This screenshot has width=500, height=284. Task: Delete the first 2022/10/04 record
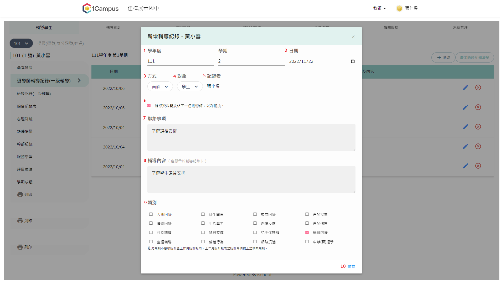(478, 127)
